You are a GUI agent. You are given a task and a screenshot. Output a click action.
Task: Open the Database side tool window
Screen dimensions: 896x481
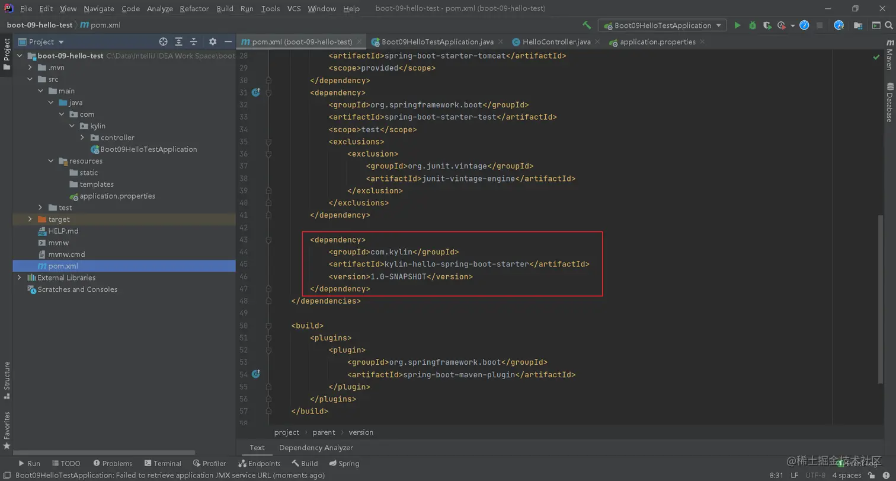tap(889, 103)
